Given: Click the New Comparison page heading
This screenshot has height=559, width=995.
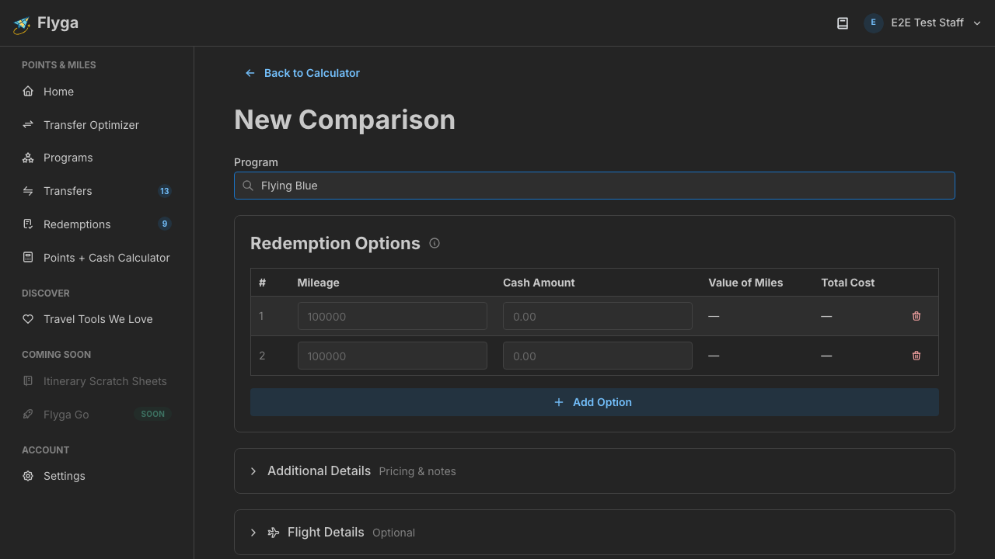Looking at the screenshot, I should [x=345, y=120].
